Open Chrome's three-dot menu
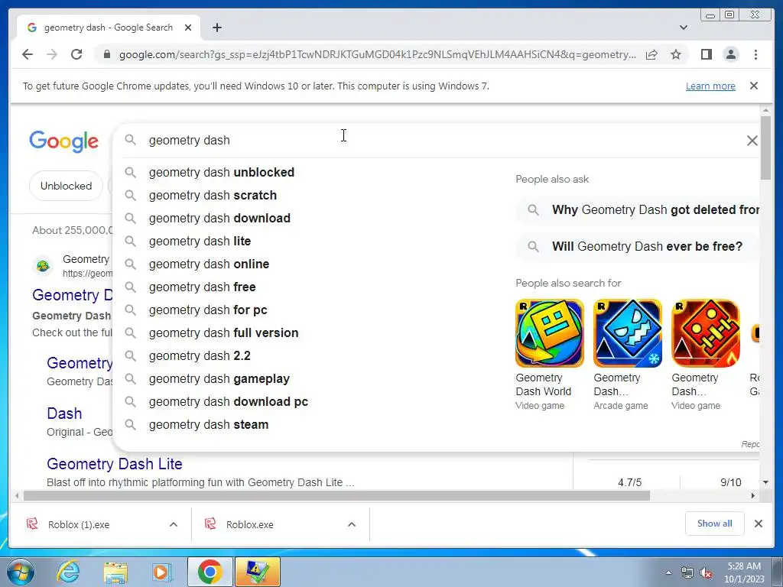This screenshot has height=587, width=783. click(755, 54)
